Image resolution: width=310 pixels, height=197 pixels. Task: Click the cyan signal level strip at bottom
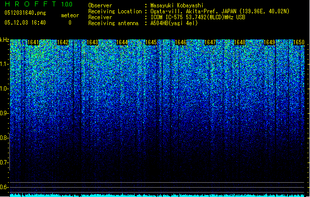(x=157, y=195)
